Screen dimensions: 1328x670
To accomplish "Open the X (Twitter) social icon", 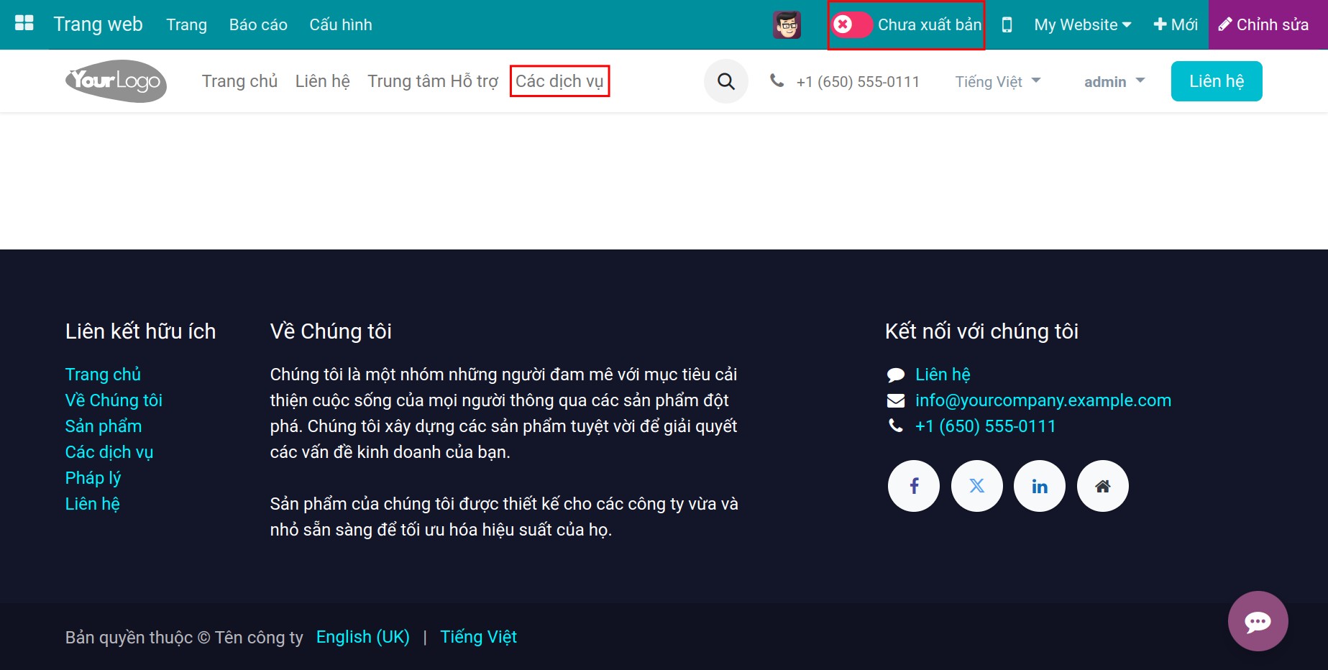I will [x=977, y=486].
